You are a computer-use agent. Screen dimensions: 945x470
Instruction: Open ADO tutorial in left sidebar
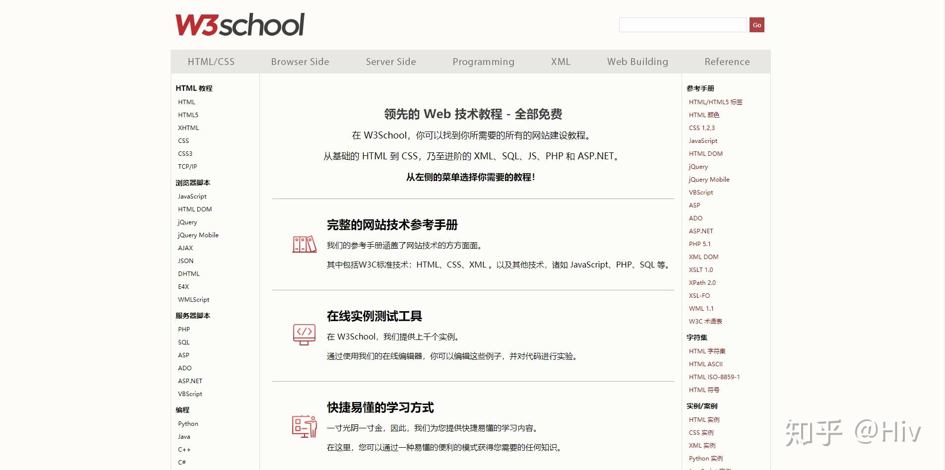point(185,368)
